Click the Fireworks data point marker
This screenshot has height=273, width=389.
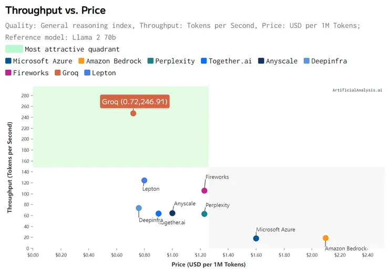204,191
